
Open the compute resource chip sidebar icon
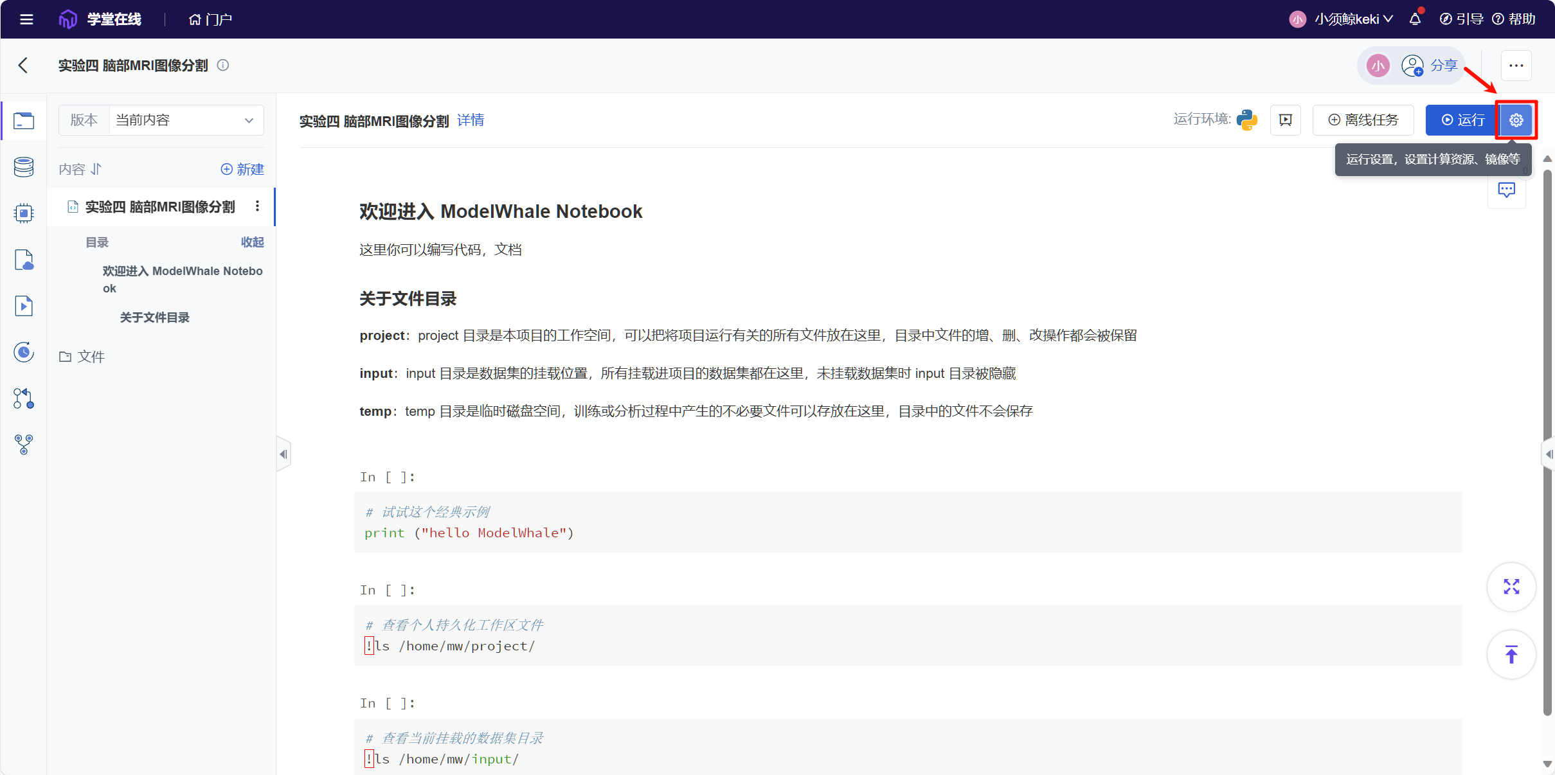[24, 213]
